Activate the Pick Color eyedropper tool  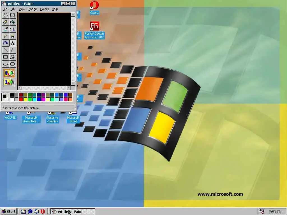pos(6,29)
